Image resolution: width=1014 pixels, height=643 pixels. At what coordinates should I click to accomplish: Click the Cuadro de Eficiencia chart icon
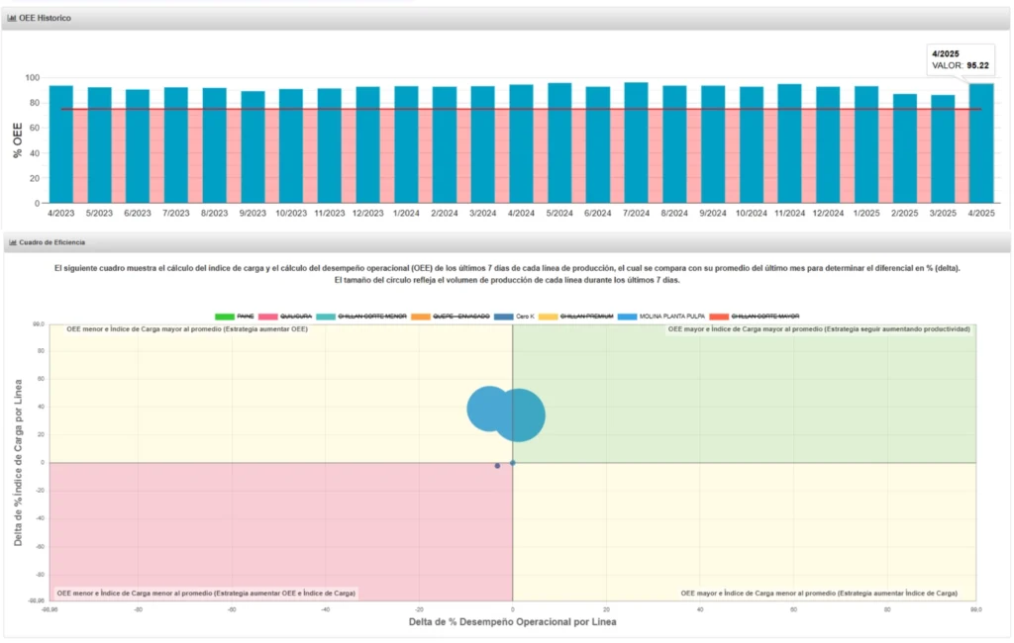click(x=12, y=241)
